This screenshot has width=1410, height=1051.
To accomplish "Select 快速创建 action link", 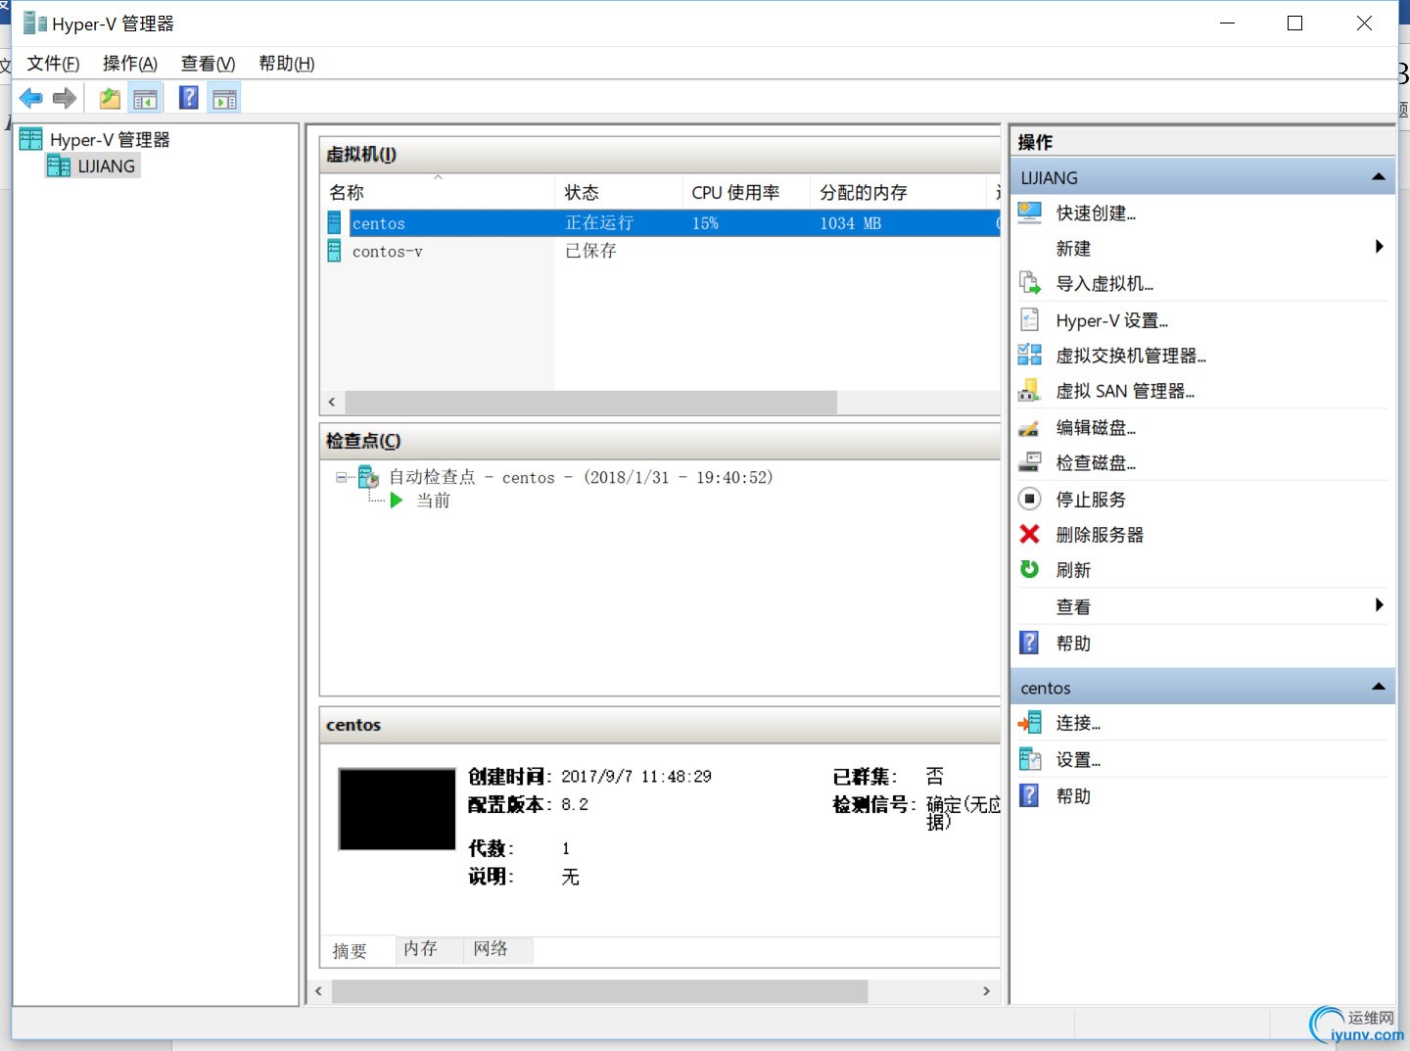I will point(1096,214).
